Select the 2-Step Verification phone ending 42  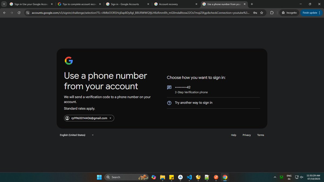[x=213, y=90]
